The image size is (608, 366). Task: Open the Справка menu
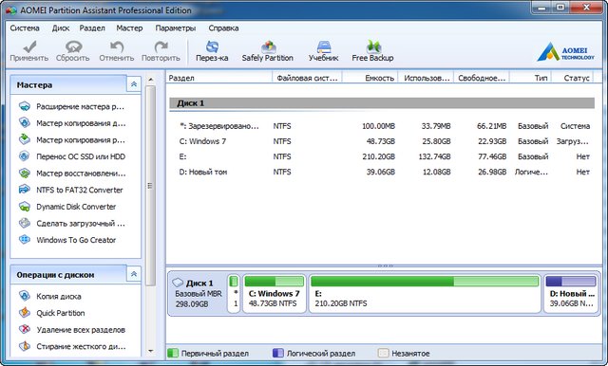(x=223, y=28)
